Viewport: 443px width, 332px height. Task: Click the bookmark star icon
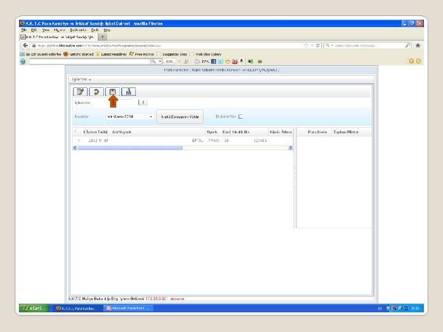[306, 45]
